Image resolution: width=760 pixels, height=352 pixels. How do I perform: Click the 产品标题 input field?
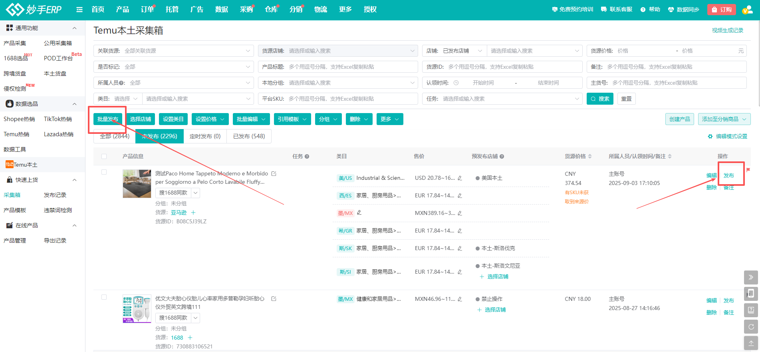tap(338, 67)
